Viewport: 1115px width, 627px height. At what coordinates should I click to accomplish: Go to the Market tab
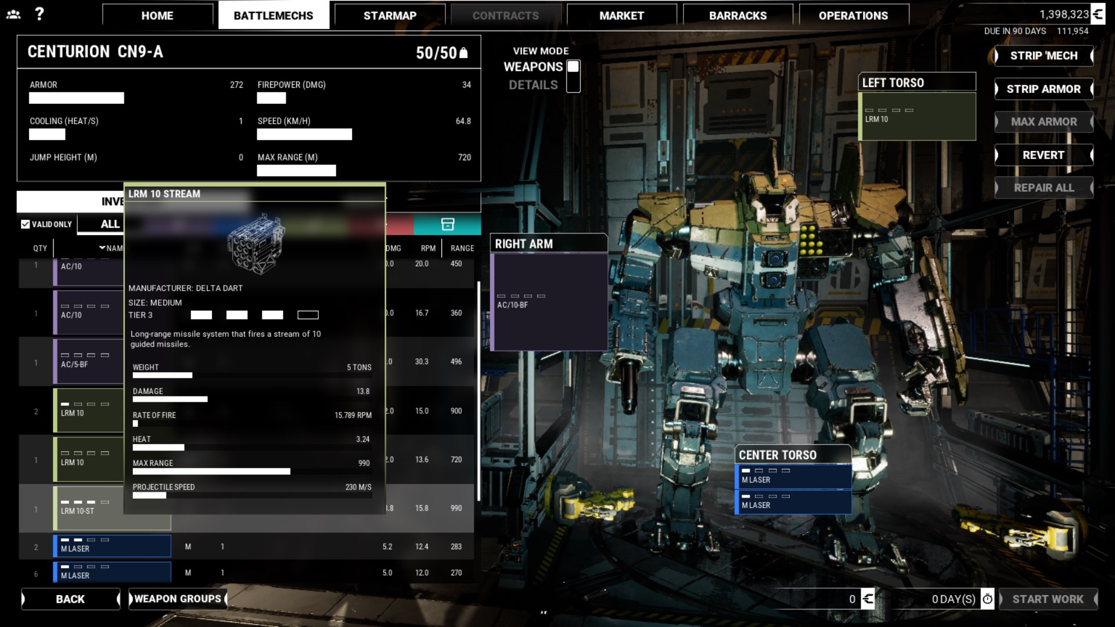[x=621, y=16]
